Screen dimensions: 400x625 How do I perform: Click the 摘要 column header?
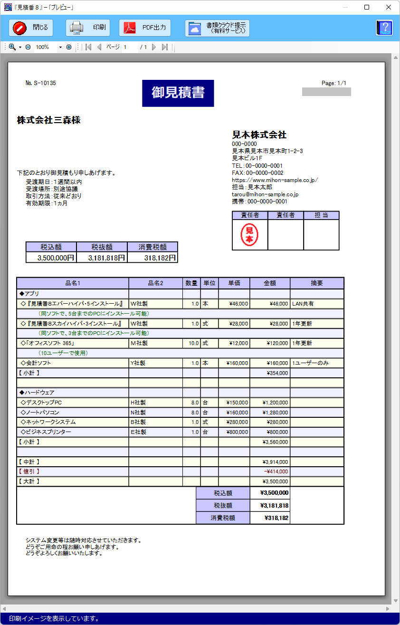pos(317,283)
